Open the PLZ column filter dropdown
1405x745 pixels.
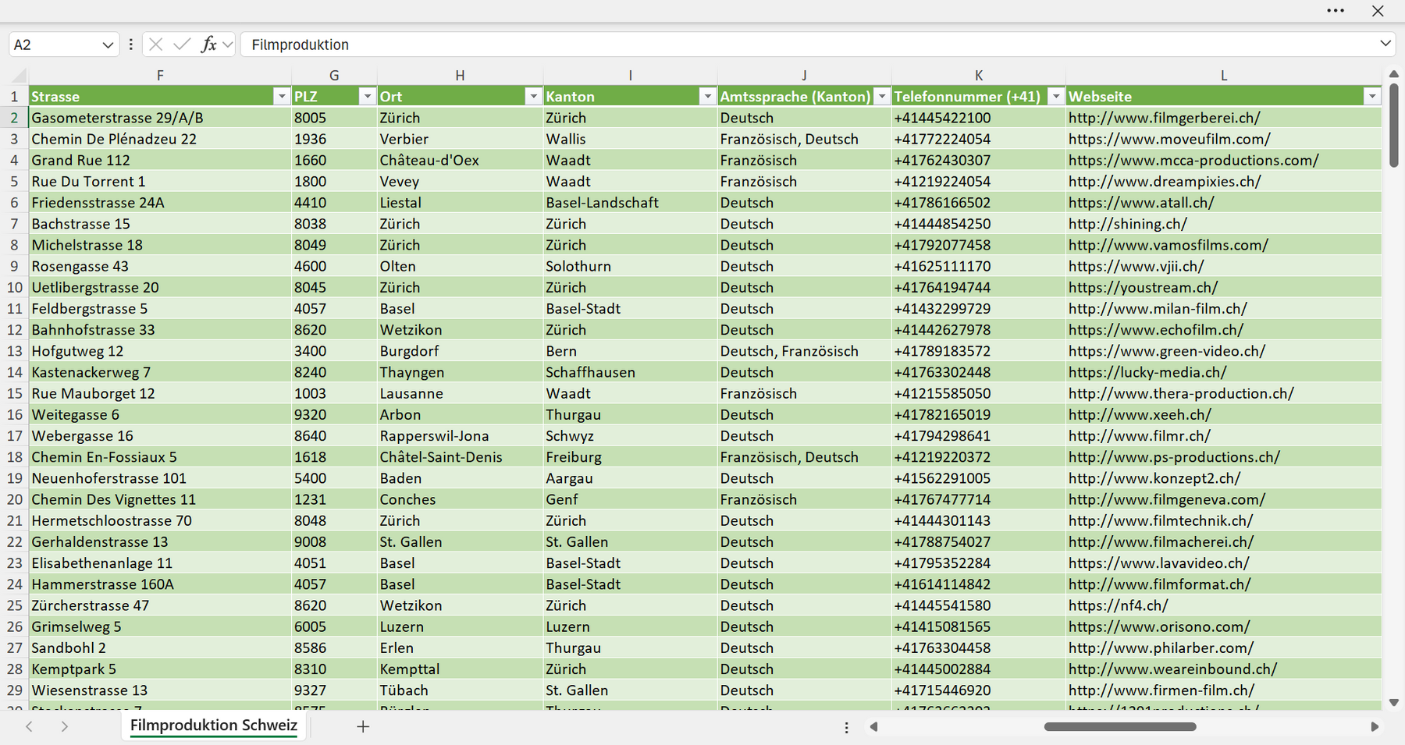(367, 96)
